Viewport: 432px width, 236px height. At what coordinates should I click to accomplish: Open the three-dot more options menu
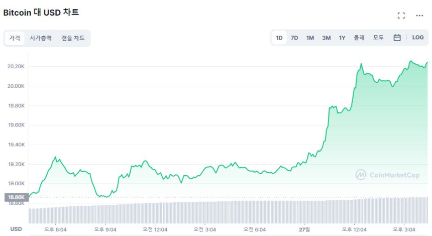coord(419,16)
